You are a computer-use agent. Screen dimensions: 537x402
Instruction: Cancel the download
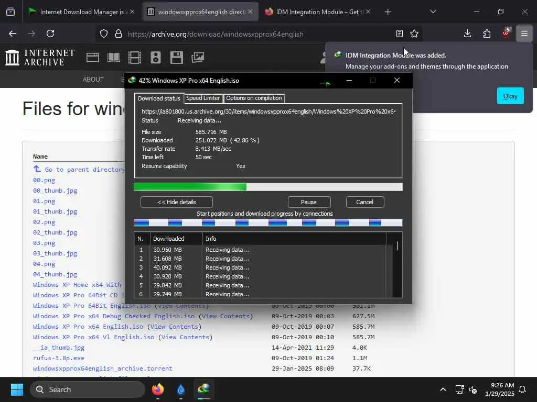pyautogui.click(x=365, y=202)
